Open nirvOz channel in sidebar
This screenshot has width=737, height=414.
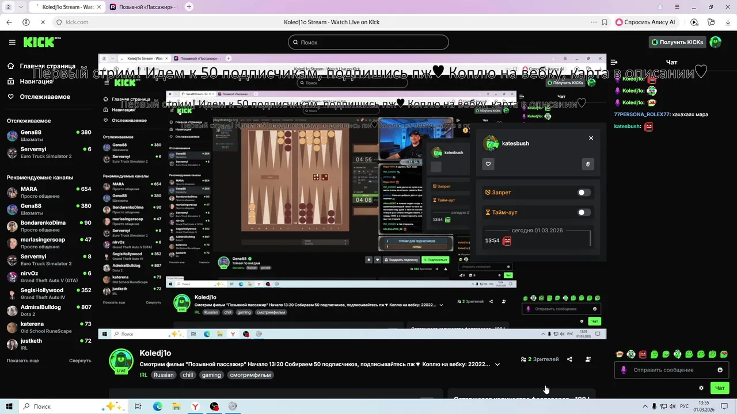pyautogui.click(x=49, y=277)
